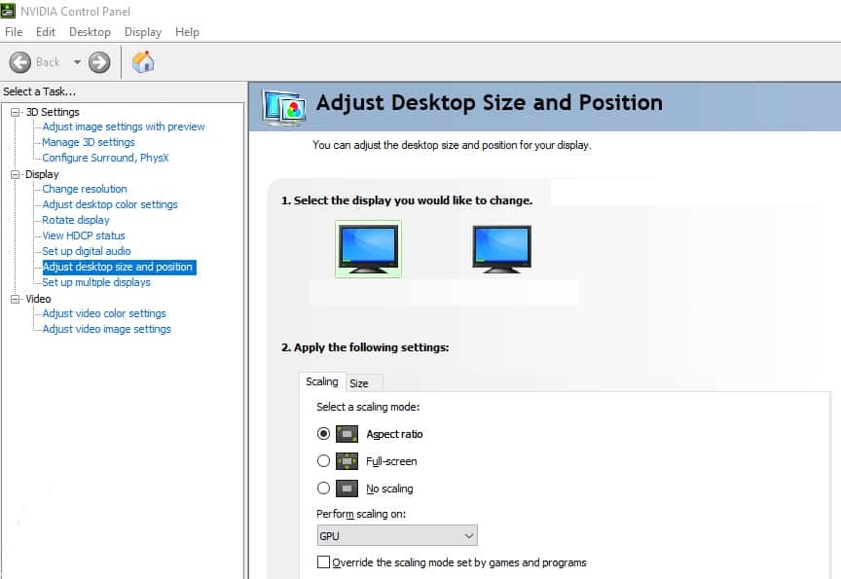Open Configure Surround, PhysX
The image size is (841, 579).
(x=105, y=159)
